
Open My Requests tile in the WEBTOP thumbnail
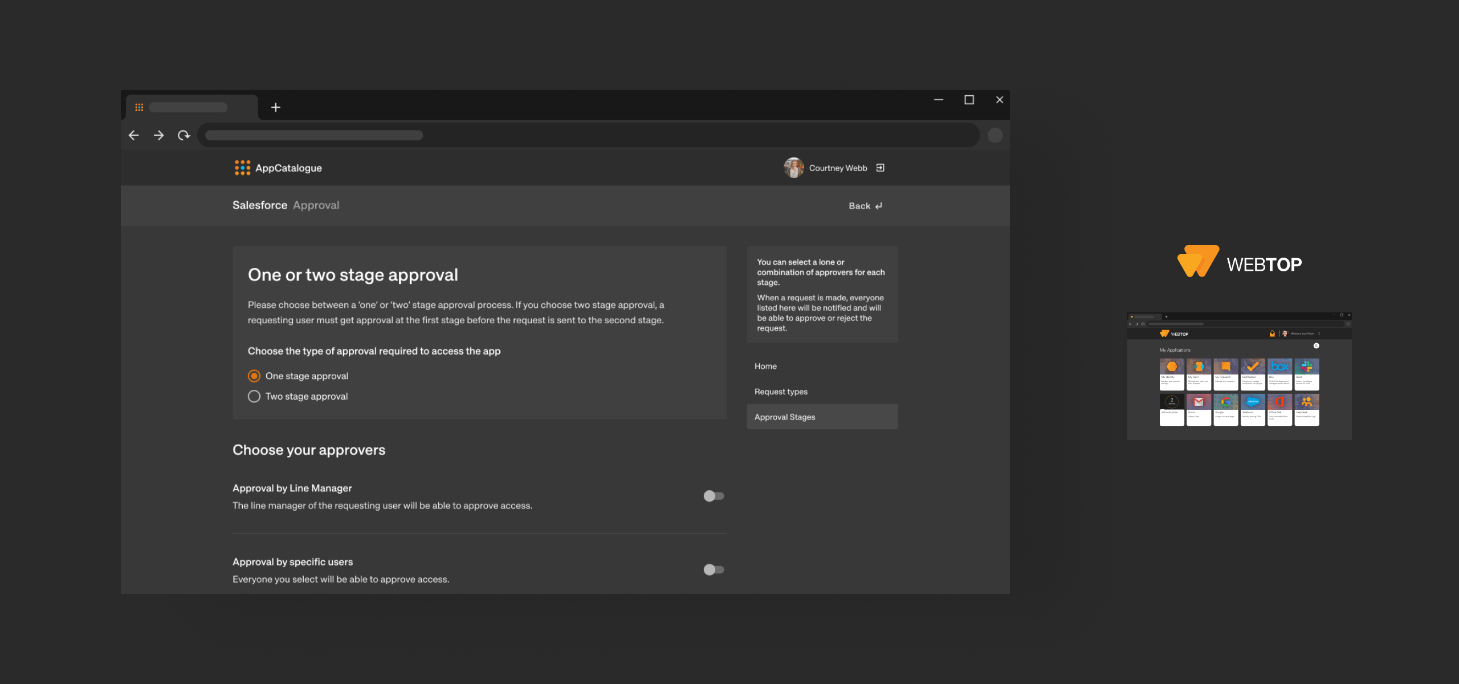pos(1226,374)
